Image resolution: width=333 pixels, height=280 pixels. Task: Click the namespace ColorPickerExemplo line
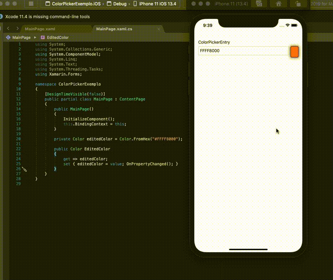[x=68, y=84]
